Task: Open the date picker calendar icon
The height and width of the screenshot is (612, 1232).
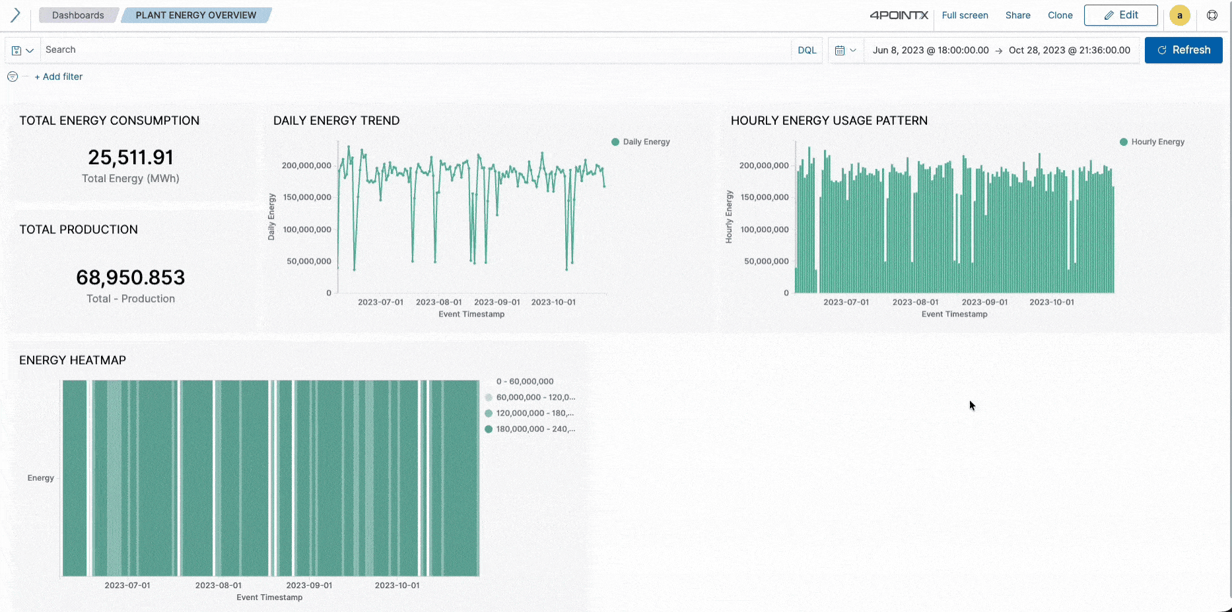Action: [840, 49]
